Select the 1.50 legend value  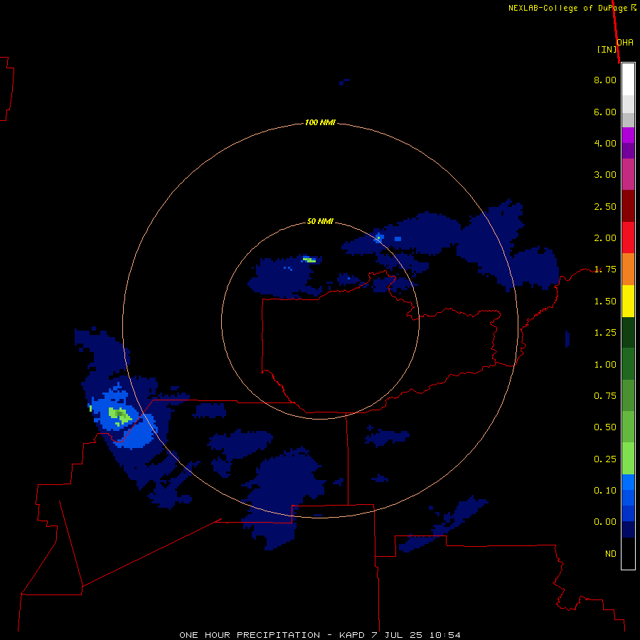pos(605,302)
